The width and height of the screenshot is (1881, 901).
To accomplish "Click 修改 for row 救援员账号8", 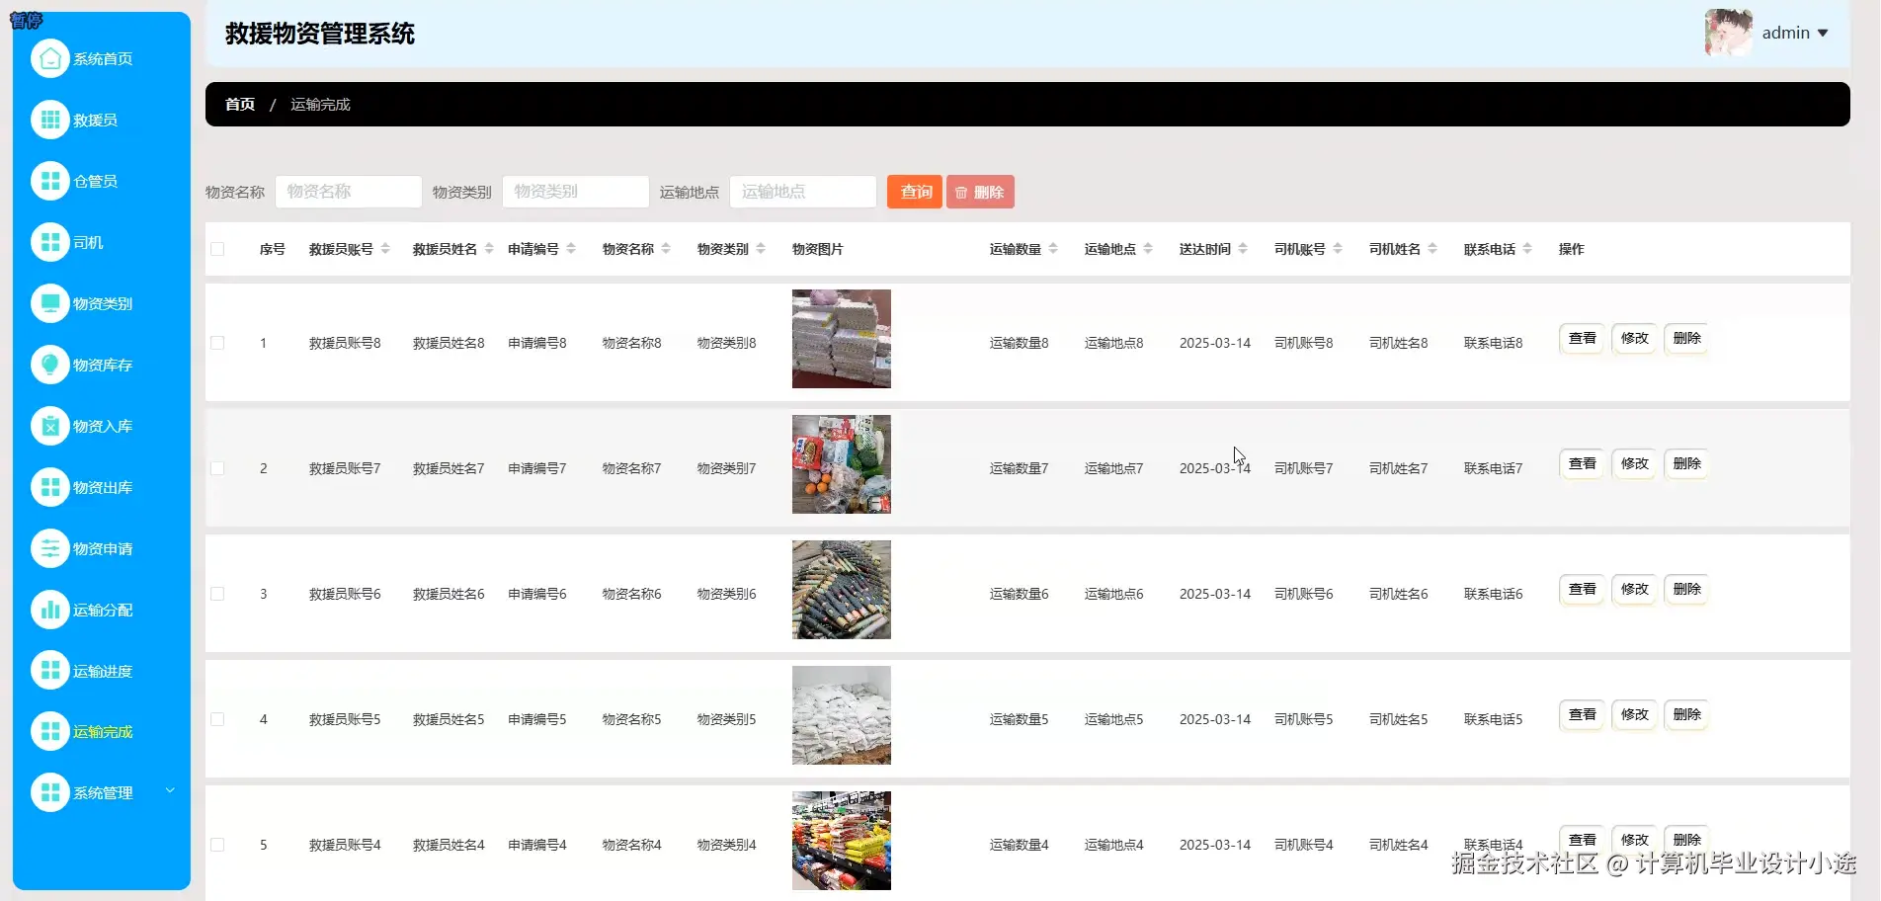I will pyautogui.click(x=1634, y=339).
